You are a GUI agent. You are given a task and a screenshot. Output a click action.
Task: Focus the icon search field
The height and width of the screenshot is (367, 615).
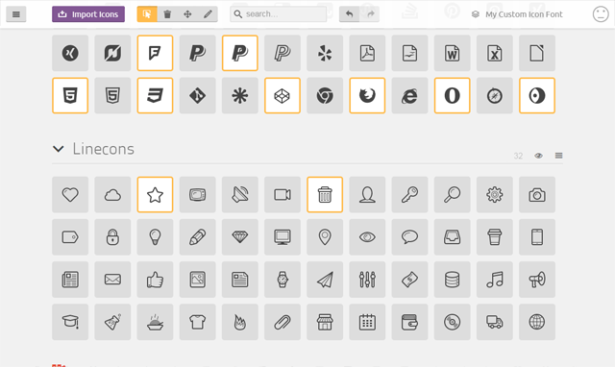click(x=278, y=14)
